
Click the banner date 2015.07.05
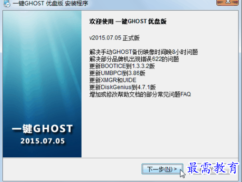coord(43,141)
